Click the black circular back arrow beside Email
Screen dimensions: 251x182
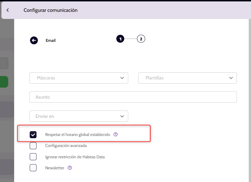34,40
